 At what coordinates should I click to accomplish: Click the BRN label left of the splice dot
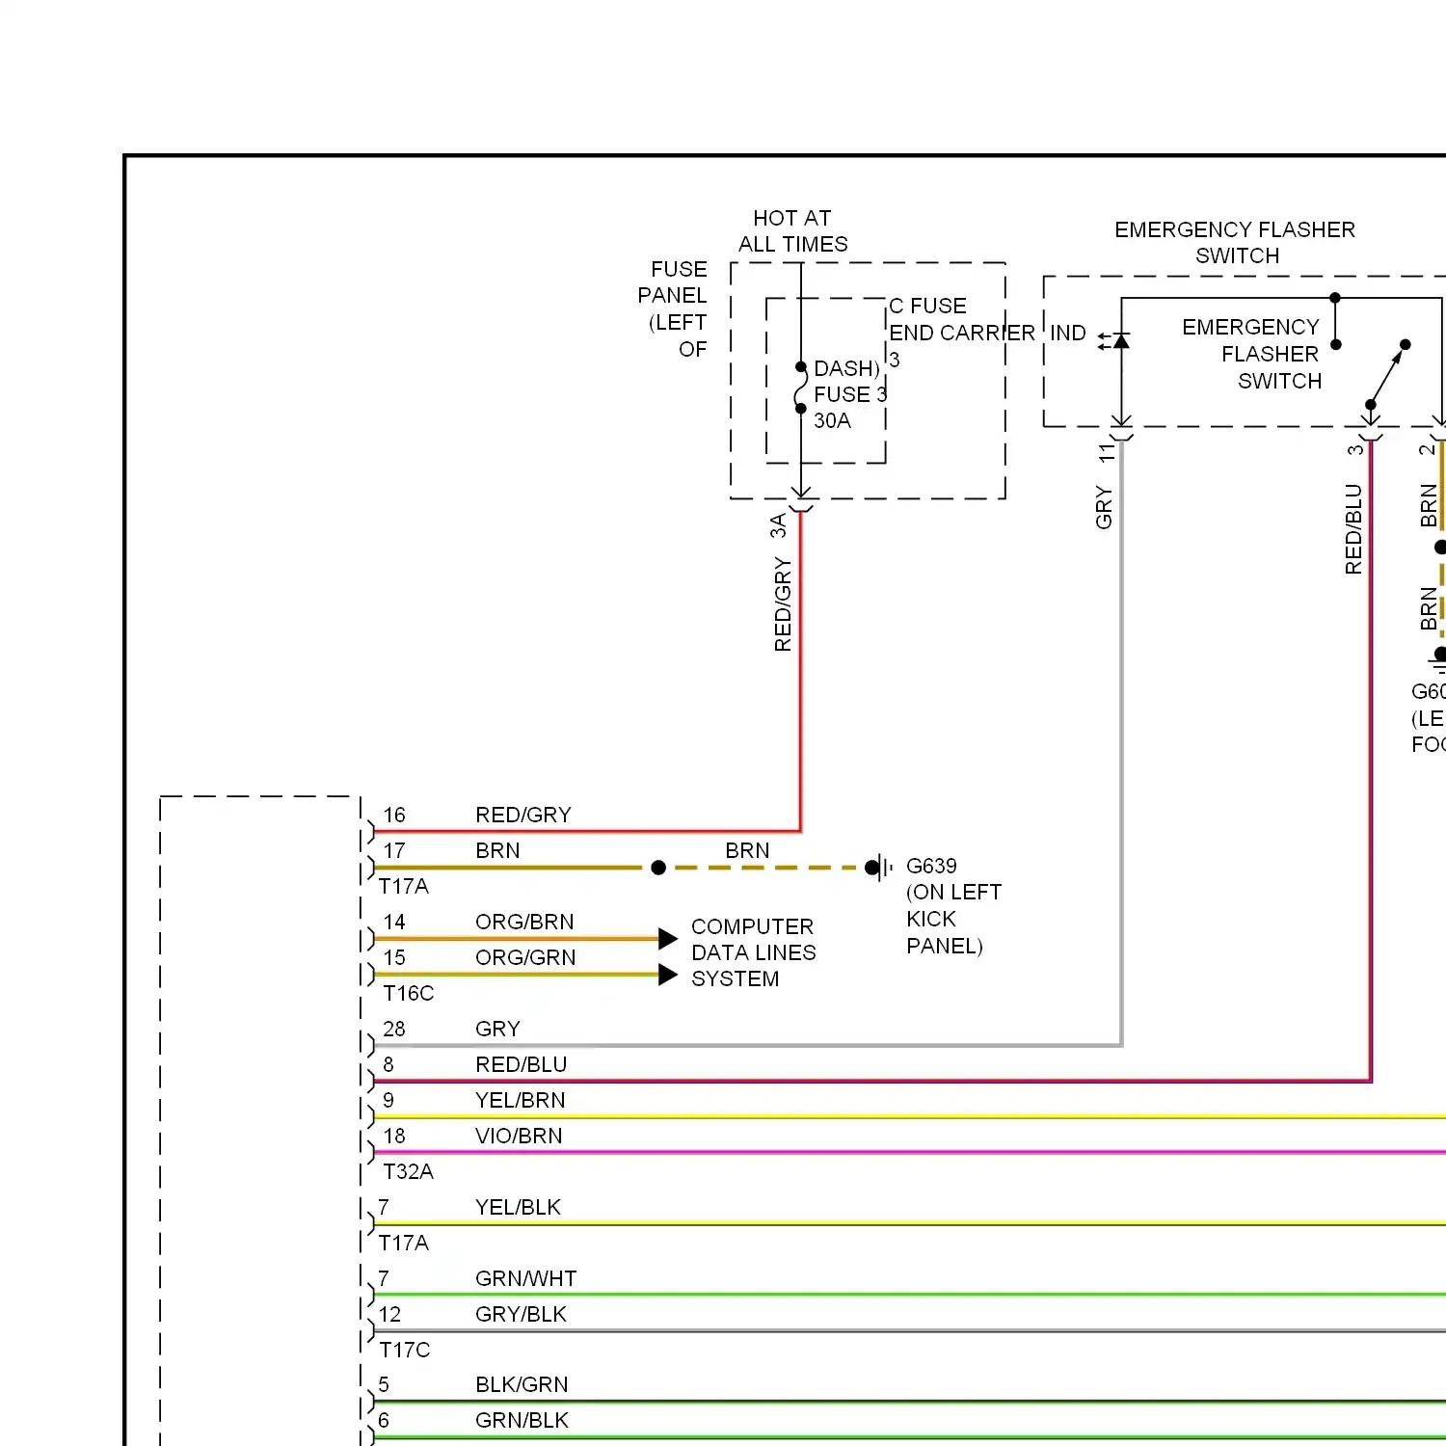click(x=497, y=850)
